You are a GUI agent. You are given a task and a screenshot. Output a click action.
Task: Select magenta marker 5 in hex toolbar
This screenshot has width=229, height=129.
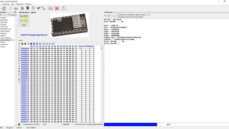[34, 44]
